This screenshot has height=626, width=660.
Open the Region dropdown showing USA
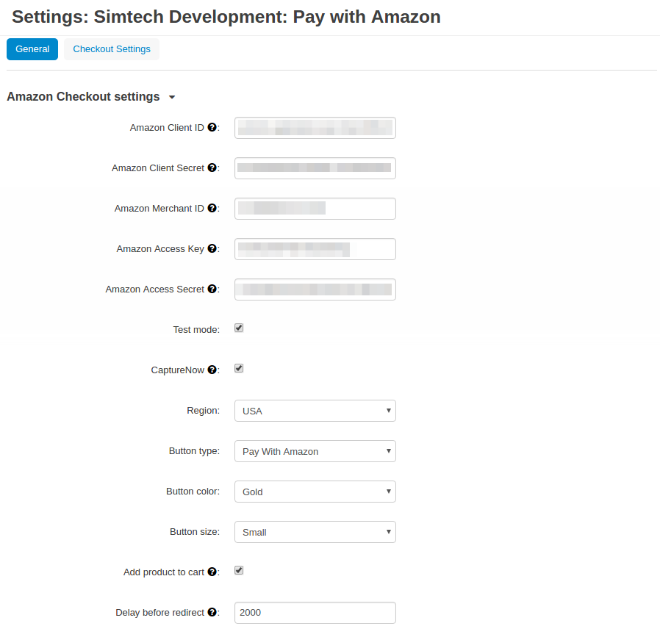click(315, 411)
